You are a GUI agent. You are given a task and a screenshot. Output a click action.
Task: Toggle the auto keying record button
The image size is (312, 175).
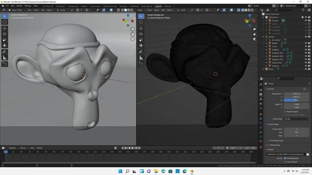click(115, 148)
